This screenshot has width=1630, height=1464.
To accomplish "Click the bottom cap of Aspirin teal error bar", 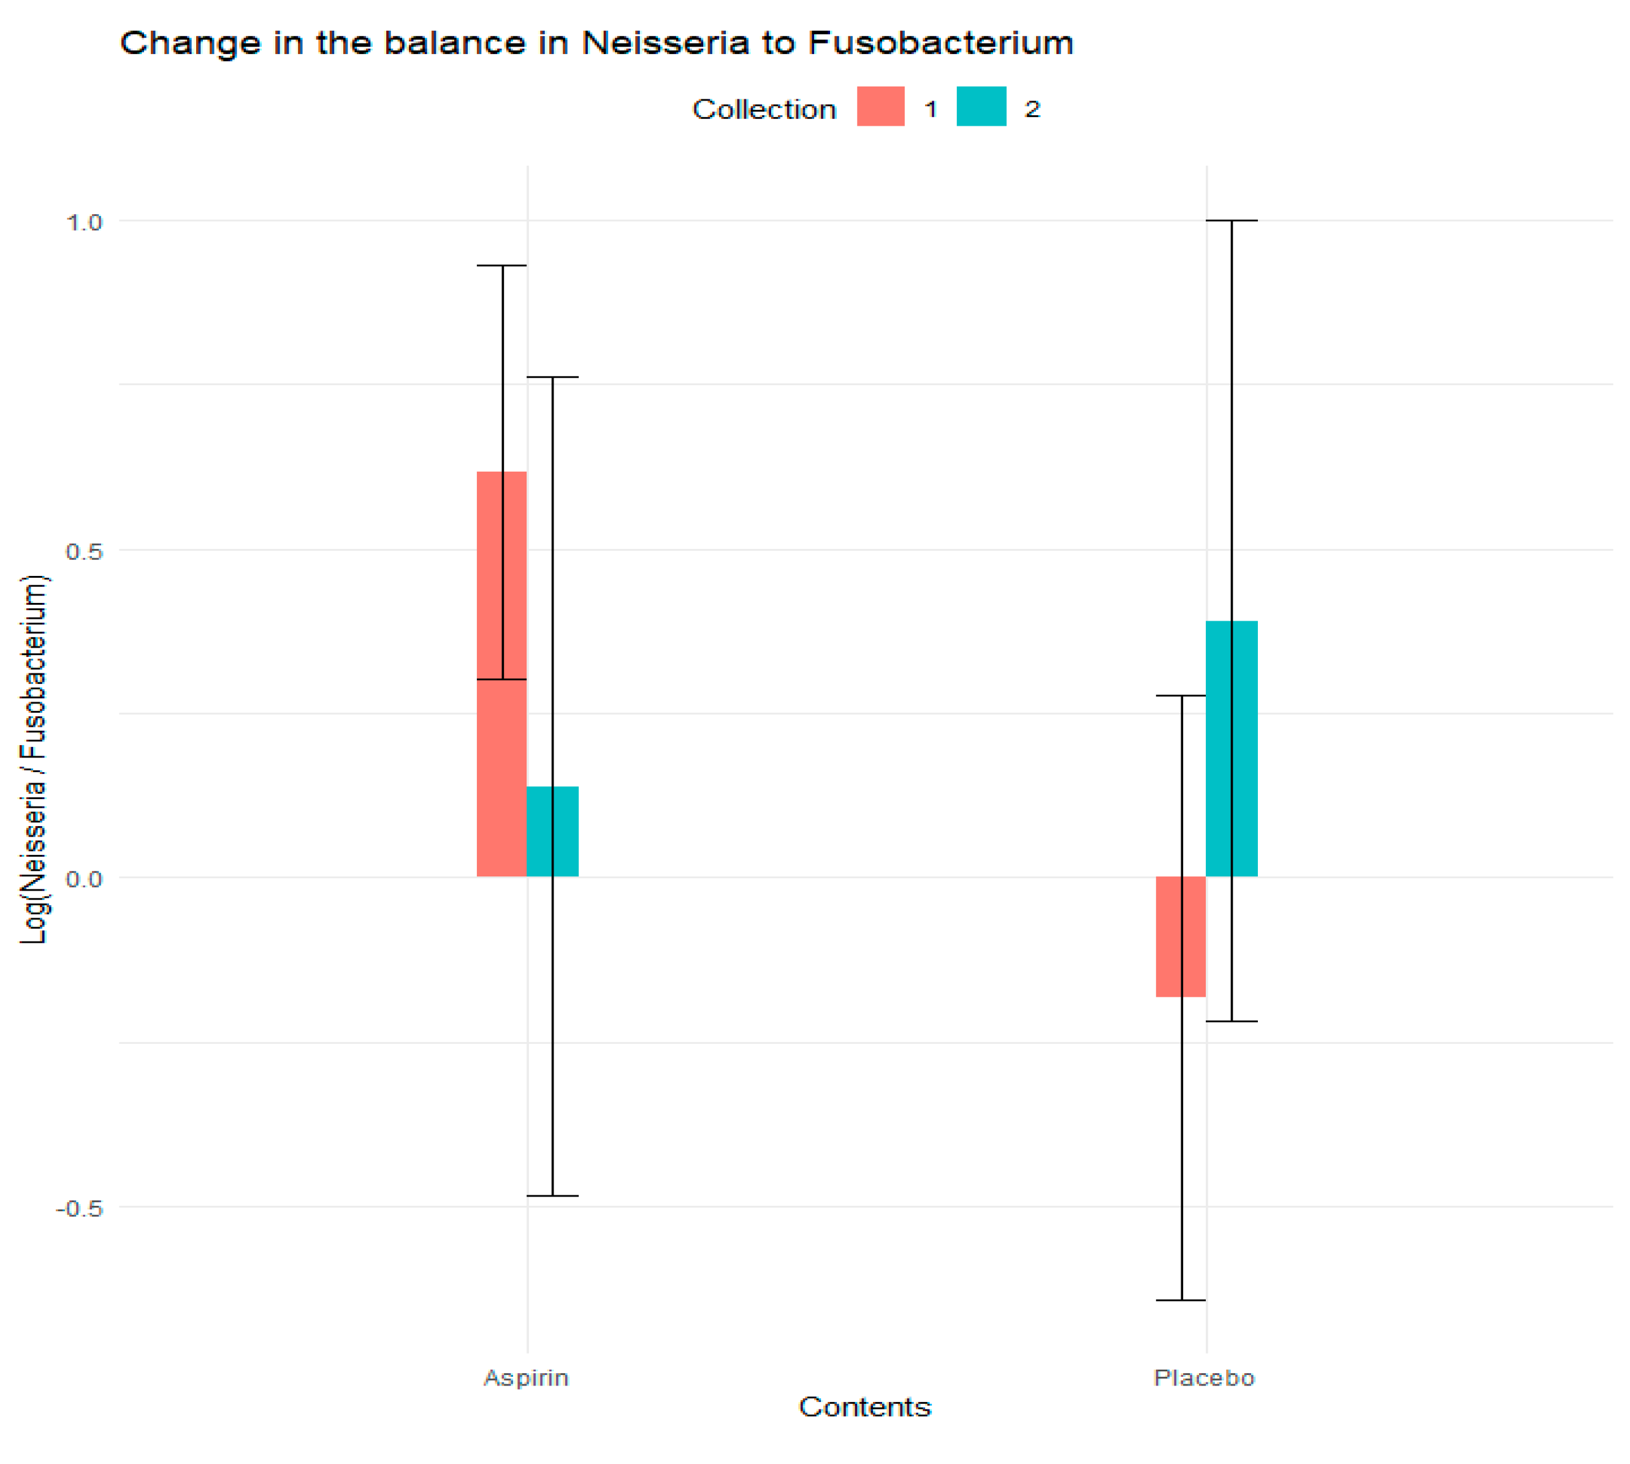I will (552, 1196).
